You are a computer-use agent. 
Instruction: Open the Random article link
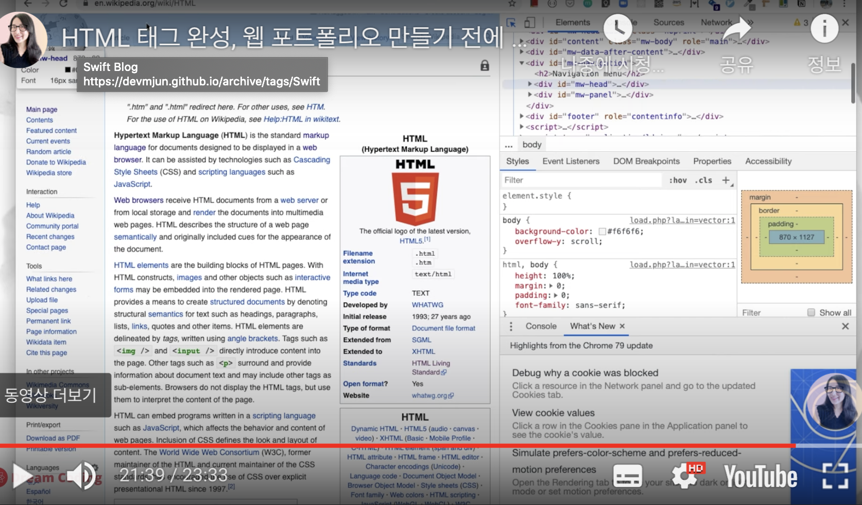click(x=49, y=152)
